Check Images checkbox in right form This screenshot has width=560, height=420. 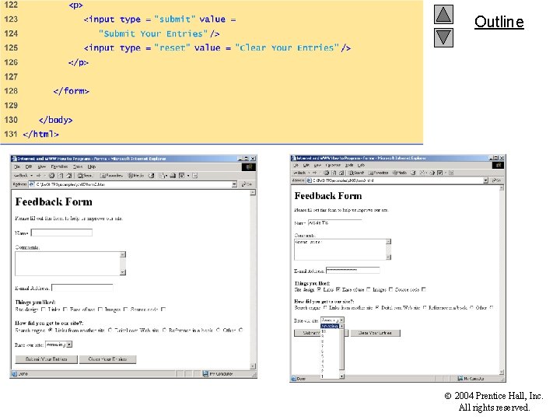pyautogui.click(x=390, y=289)
